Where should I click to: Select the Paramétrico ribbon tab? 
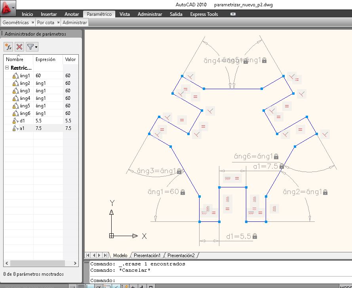(x=99, y=14)
